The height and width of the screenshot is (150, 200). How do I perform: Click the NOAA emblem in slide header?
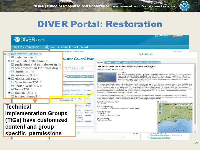pyautogui.click(x=184, y=6)
